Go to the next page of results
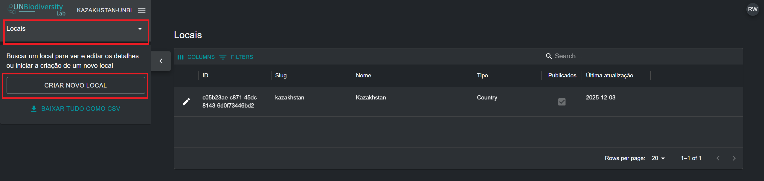 point(734,158)
